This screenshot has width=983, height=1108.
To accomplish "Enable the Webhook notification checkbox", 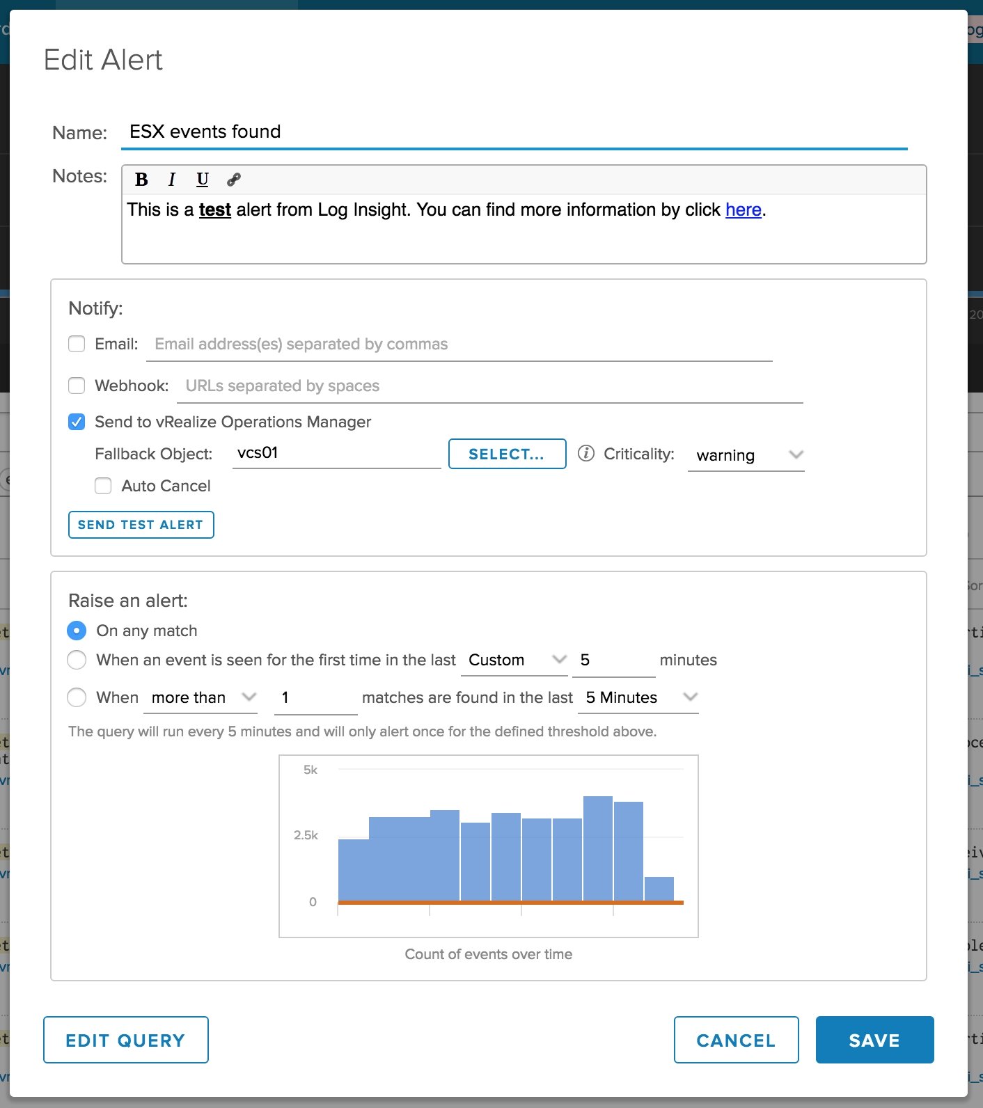I will (77, 386).
